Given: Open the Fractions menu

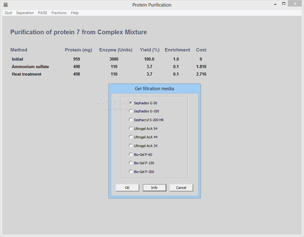Looking at the screenshot, I should (59, 13).
